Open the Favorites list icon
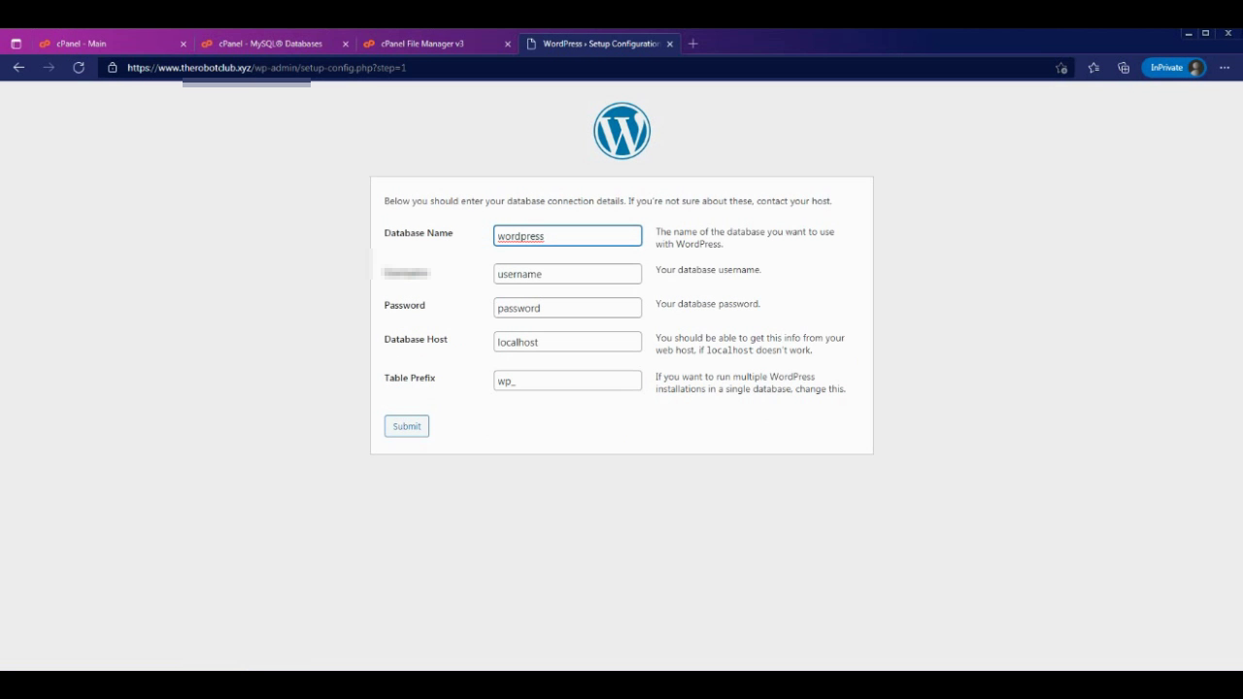Screen dimensions: 1243x699 [1093, 68]
